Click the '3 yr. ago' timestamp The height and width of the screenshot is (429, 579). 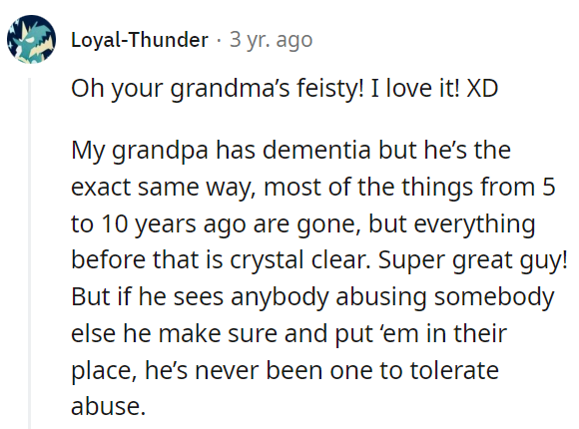pos(272,40)
